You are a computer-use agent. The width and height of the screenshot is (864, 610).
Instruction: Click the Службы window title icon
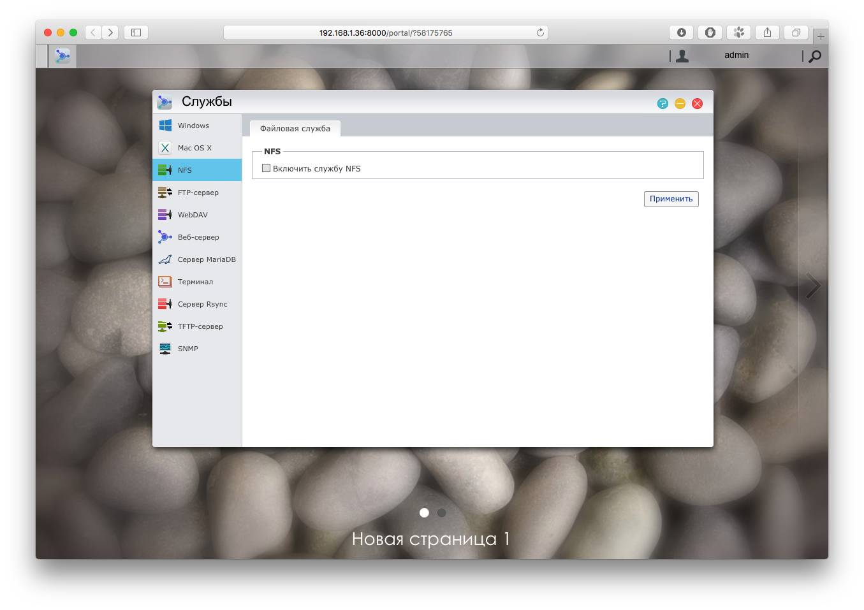165,102
